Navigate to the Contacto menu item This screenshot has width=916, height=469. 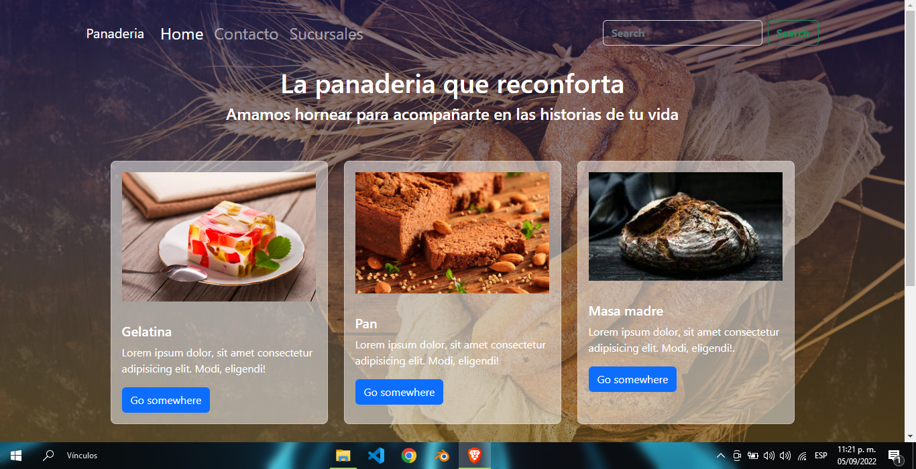coord(246,34)
